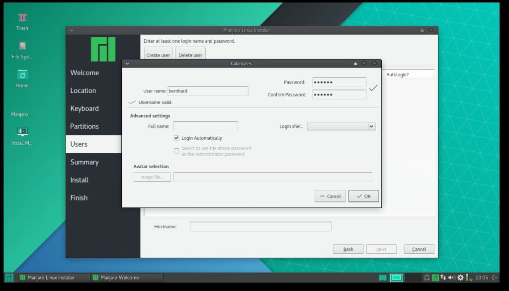Click the Manjaro logo in installer sidebar
Image resolution: width=509 pixels, height=291 pixels.
[x=103, y=49]
